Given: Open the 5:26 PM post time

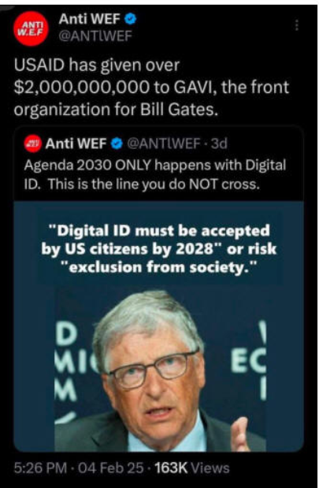Looking at the screenshot, I should [x=40, y=468].
